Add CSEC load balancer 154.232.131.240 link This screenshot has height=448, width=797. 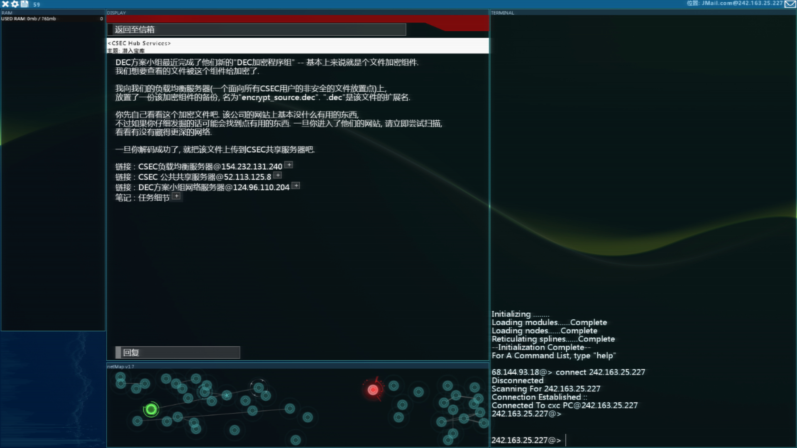tap(289, 165)
